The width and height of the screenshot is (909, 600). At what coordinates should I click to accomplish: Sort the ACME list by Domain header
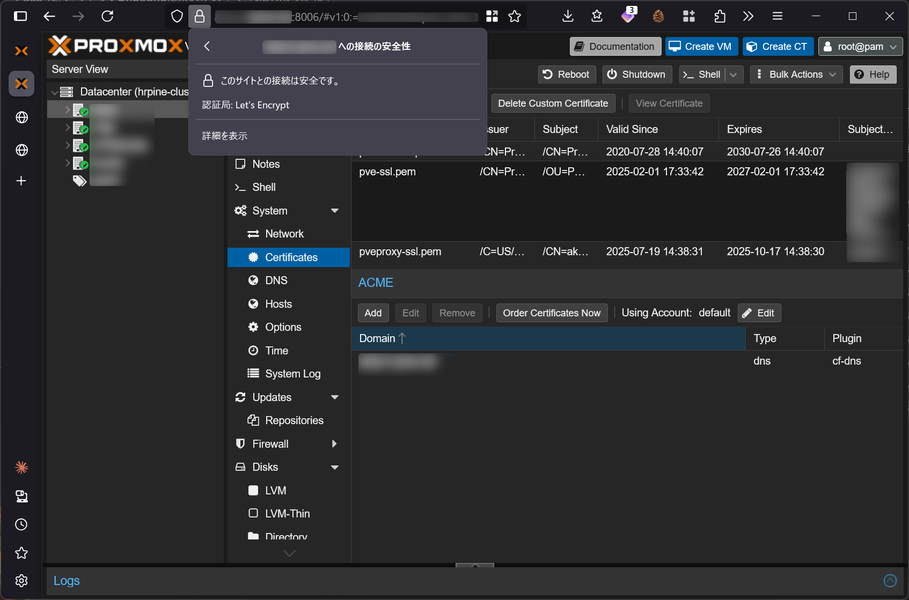378,338
